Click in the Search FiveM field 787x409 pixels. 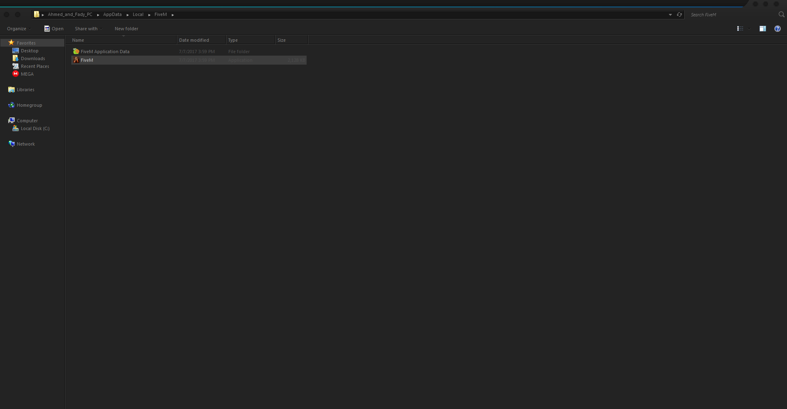[x=733, y=15]
